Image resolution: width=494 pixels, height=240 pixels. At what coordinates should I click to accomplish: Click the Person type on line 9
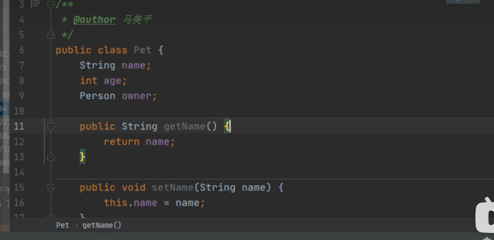[97, 96]
